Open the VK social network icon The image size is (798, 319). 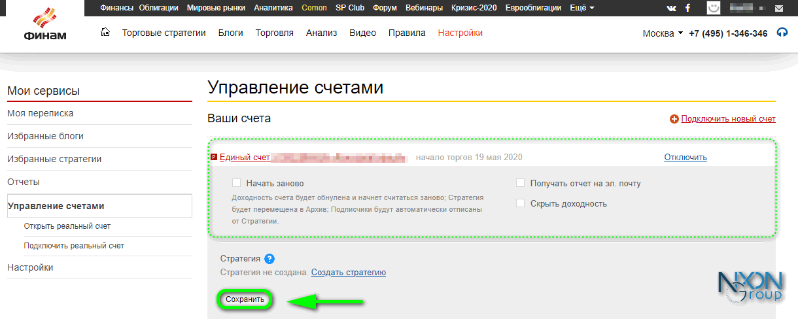coord(672,8)
